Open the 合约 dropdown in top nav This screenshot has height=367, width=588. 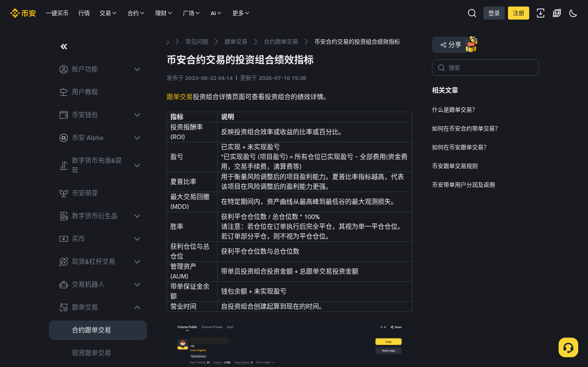click(x=136, y=13)
